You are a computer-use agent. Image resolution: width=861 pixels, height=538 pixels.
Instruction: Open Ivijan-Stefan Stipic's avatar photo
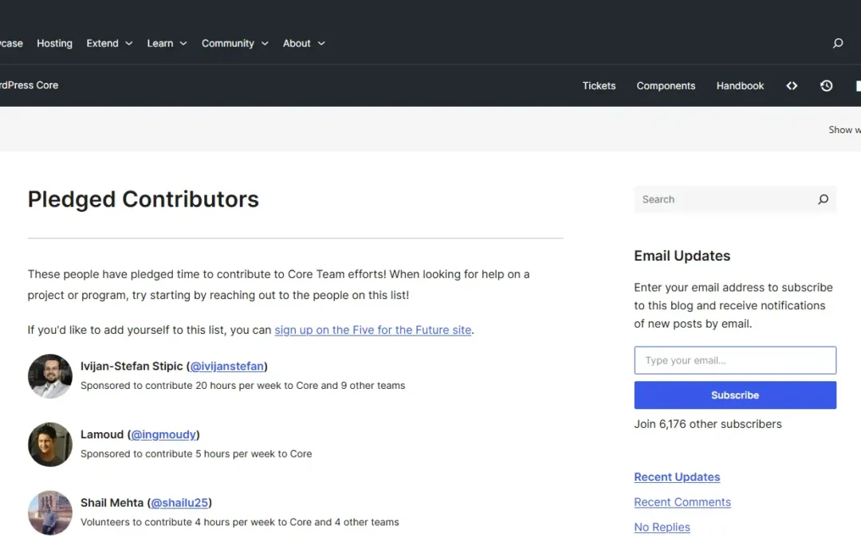coord(50,376)
